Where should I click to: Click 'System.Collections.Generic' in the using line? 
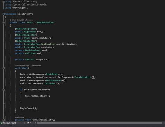[x=29, y=5]
